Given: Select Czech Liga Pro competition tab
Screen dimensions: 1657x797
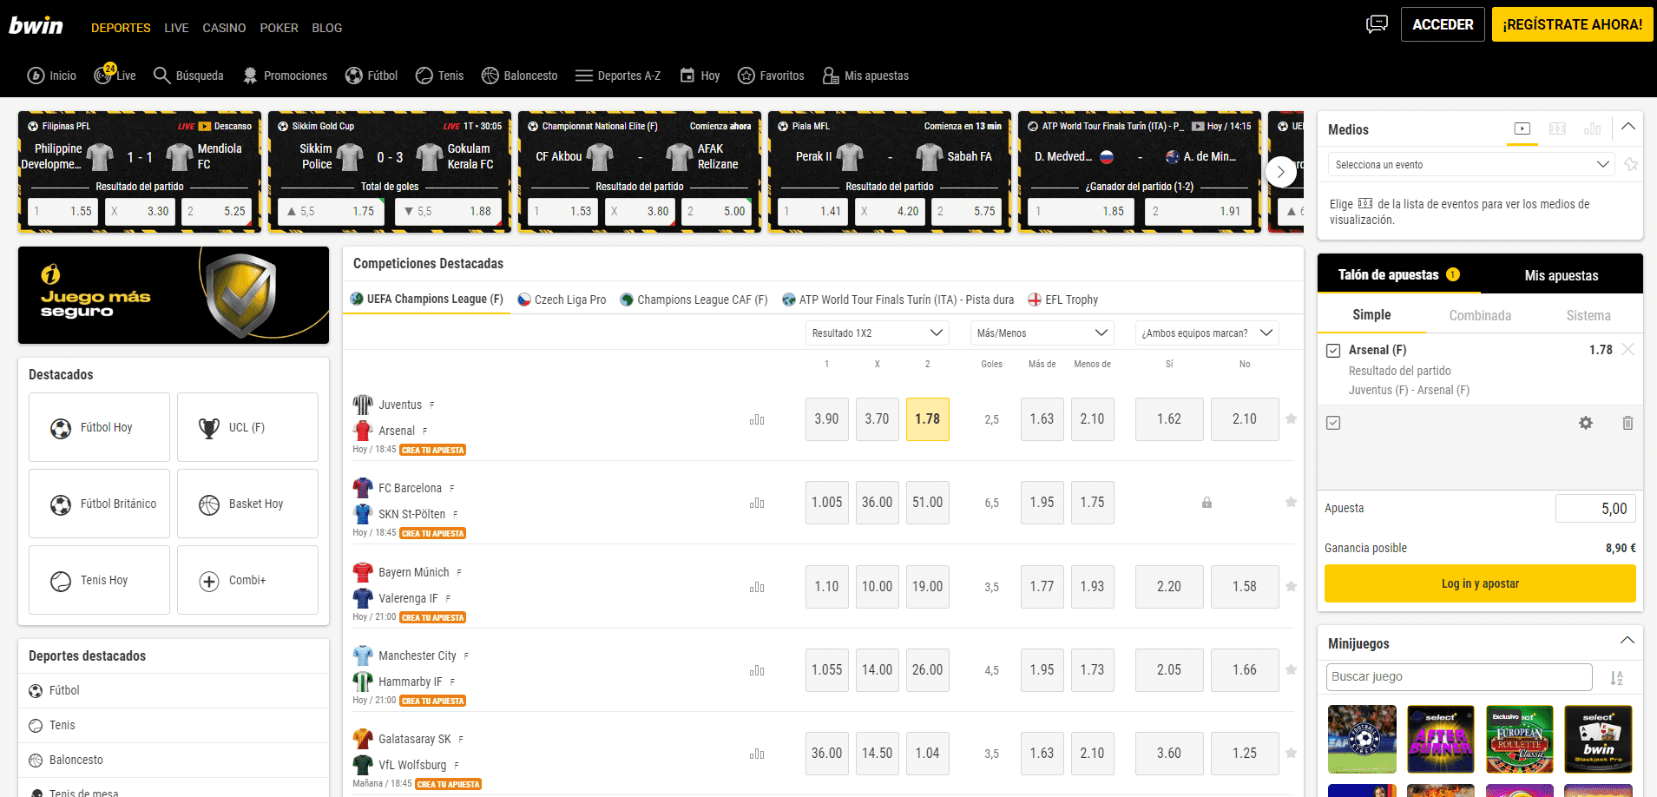Looking at the screenshot, I should 562,300.
